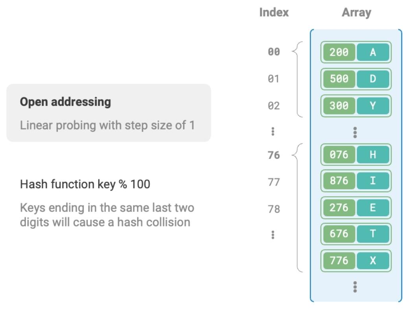This screenshot has width=410, height=309.
Task: Select the value cell X
Action: coord(373,260)
